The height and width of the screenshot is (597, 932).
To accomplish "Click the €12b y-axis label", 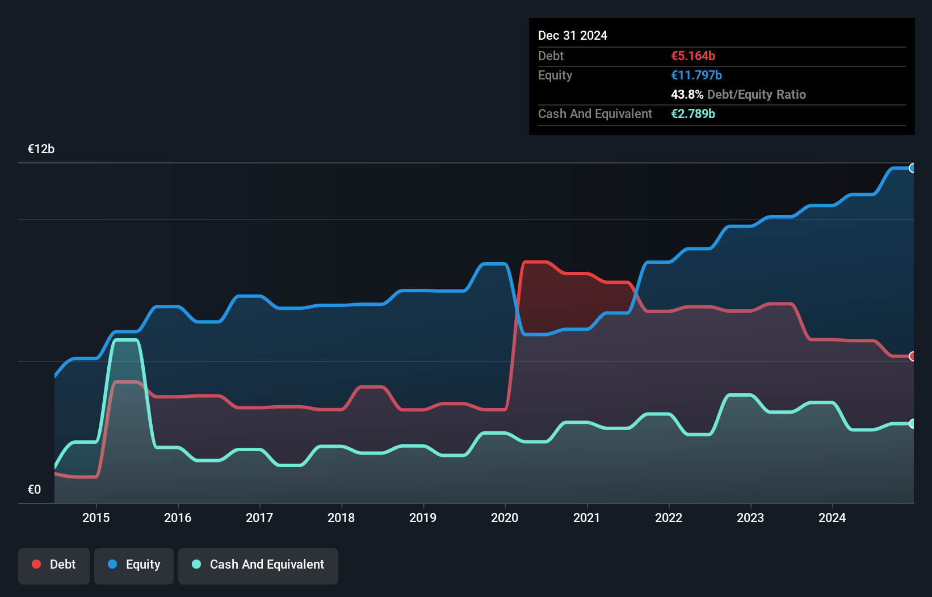I will [41, 149].
